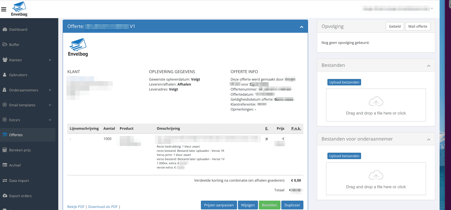Screen dimensions: 451x210
Task: Expand the Klanten submenu plus
Action: [50, 60]
